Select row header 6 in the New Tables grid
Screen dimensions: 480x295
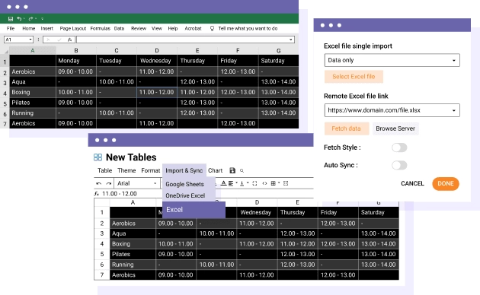[x=102, y=265]
